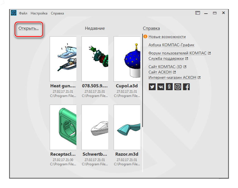Open the VK social network icon
Screen dimensions: 238x188
pyautogui.click(x=161, y=87)
